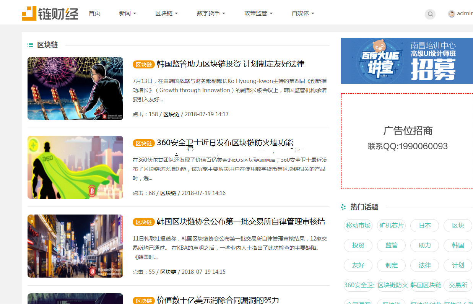
Task: Click the 点击：55 view count text
Action: [x=144, y=272]
